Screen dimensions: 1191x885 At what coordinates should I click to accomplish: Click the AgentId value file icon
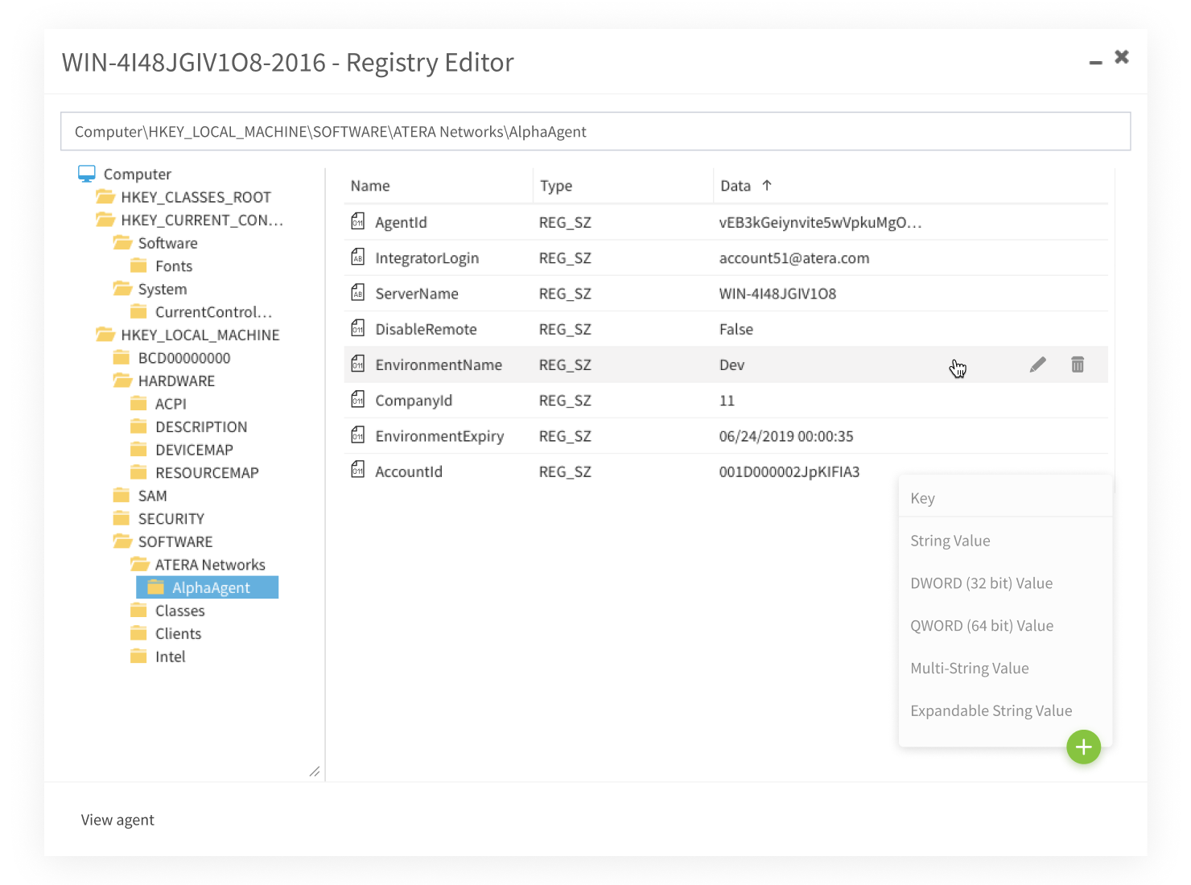coord(358,221)
